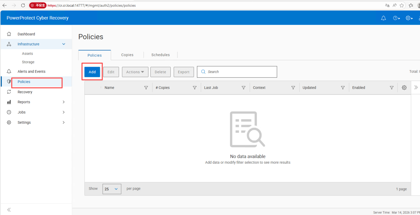Viewport: 420px width, 215px height.
Task: Click the Jobs clock icon
Action: point(9,112)
